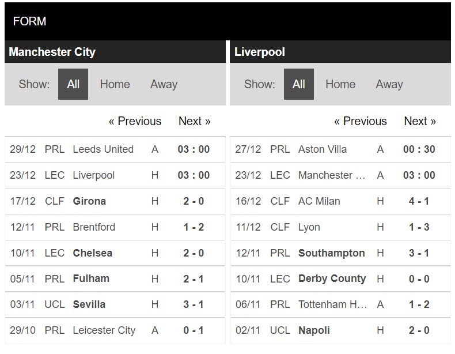
Task: Load Next Manchester City results
Action: [194, 121]
